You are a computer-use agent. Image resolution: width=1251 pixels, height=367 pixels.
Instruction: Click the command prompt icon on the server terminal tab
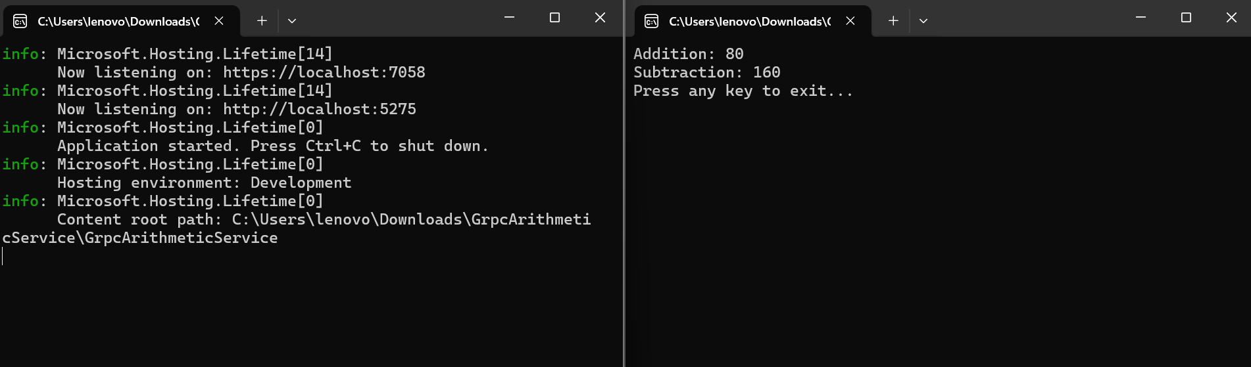20,22
